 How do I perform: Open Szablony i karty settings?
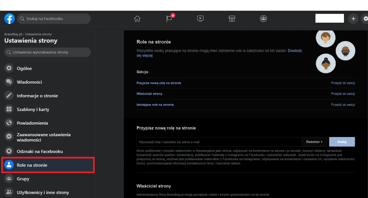(x=33, y=109)
